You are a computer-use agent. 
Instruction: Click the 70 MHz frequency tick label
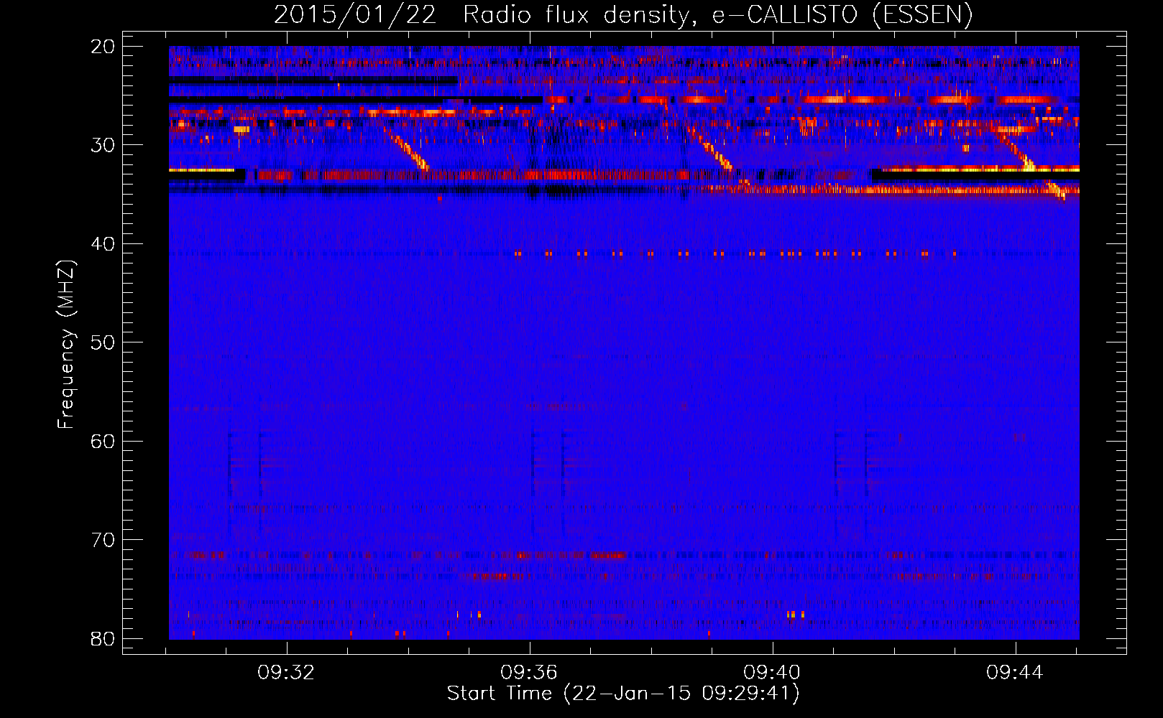[x=104, y=540]
